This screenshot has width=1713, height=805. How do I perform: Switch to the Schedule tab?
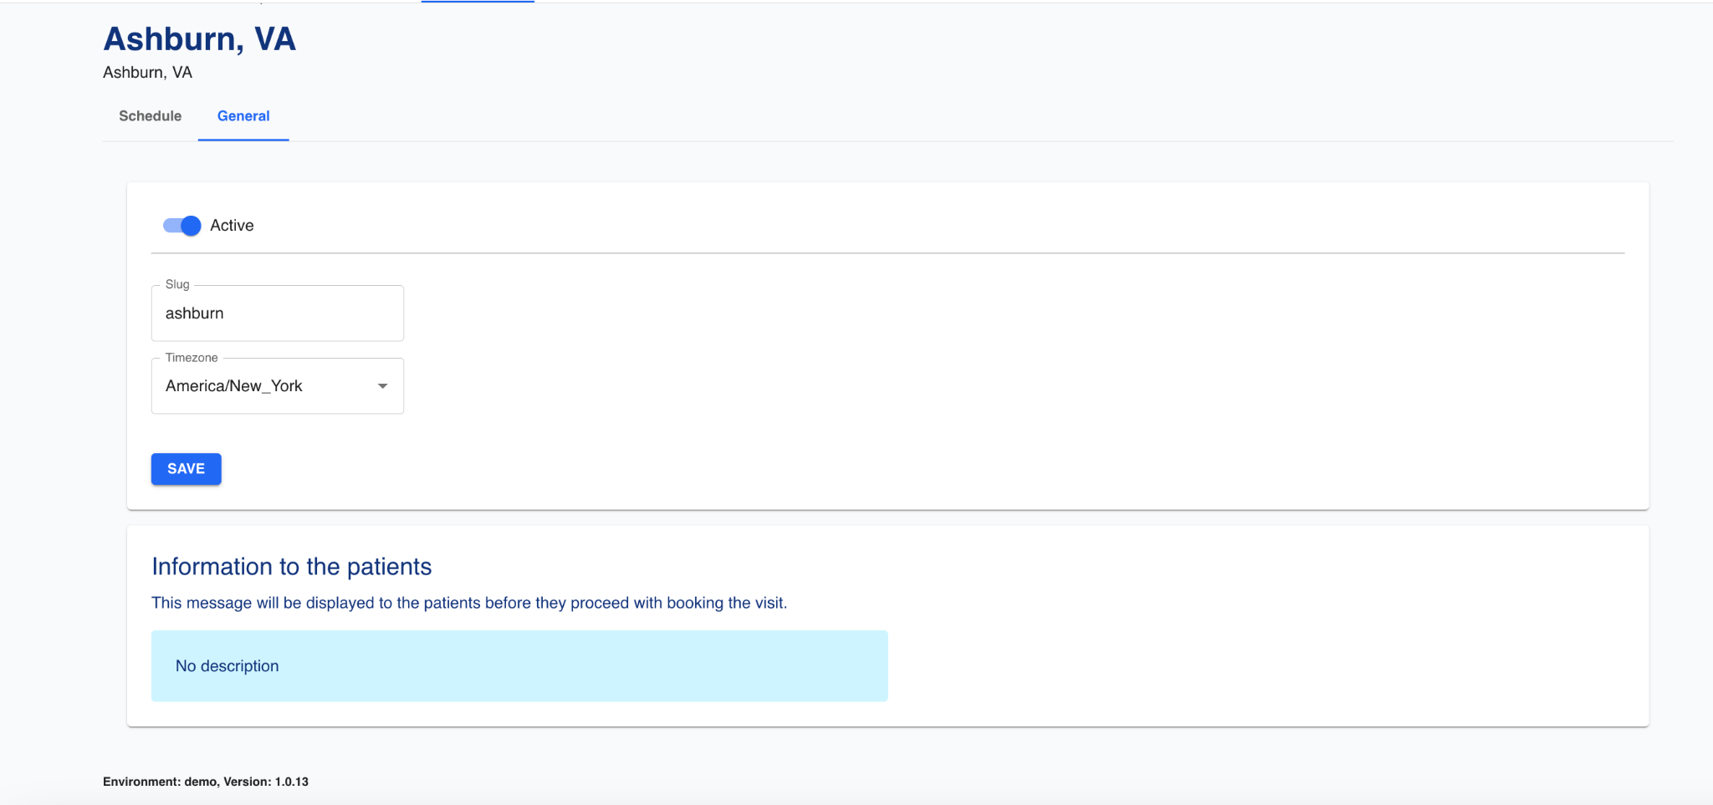tap(150, 116)
